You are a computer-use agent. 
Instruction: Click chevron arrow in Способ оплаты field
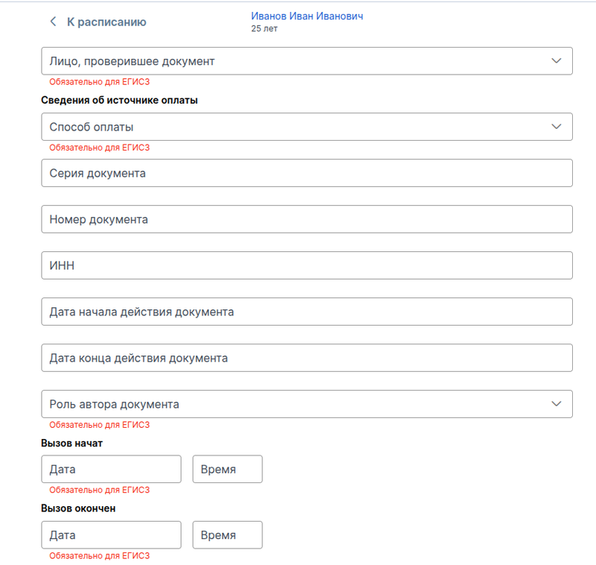click(x=556, y=127)
